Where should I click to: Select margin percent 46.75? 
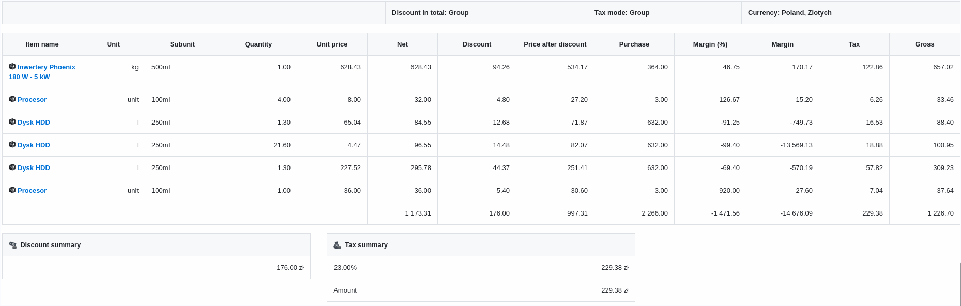click(731, 67)
